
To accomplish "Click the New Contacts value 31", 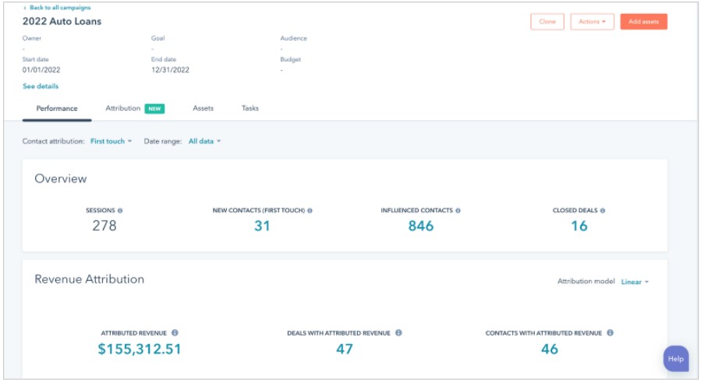I will [x=262, y=226].
